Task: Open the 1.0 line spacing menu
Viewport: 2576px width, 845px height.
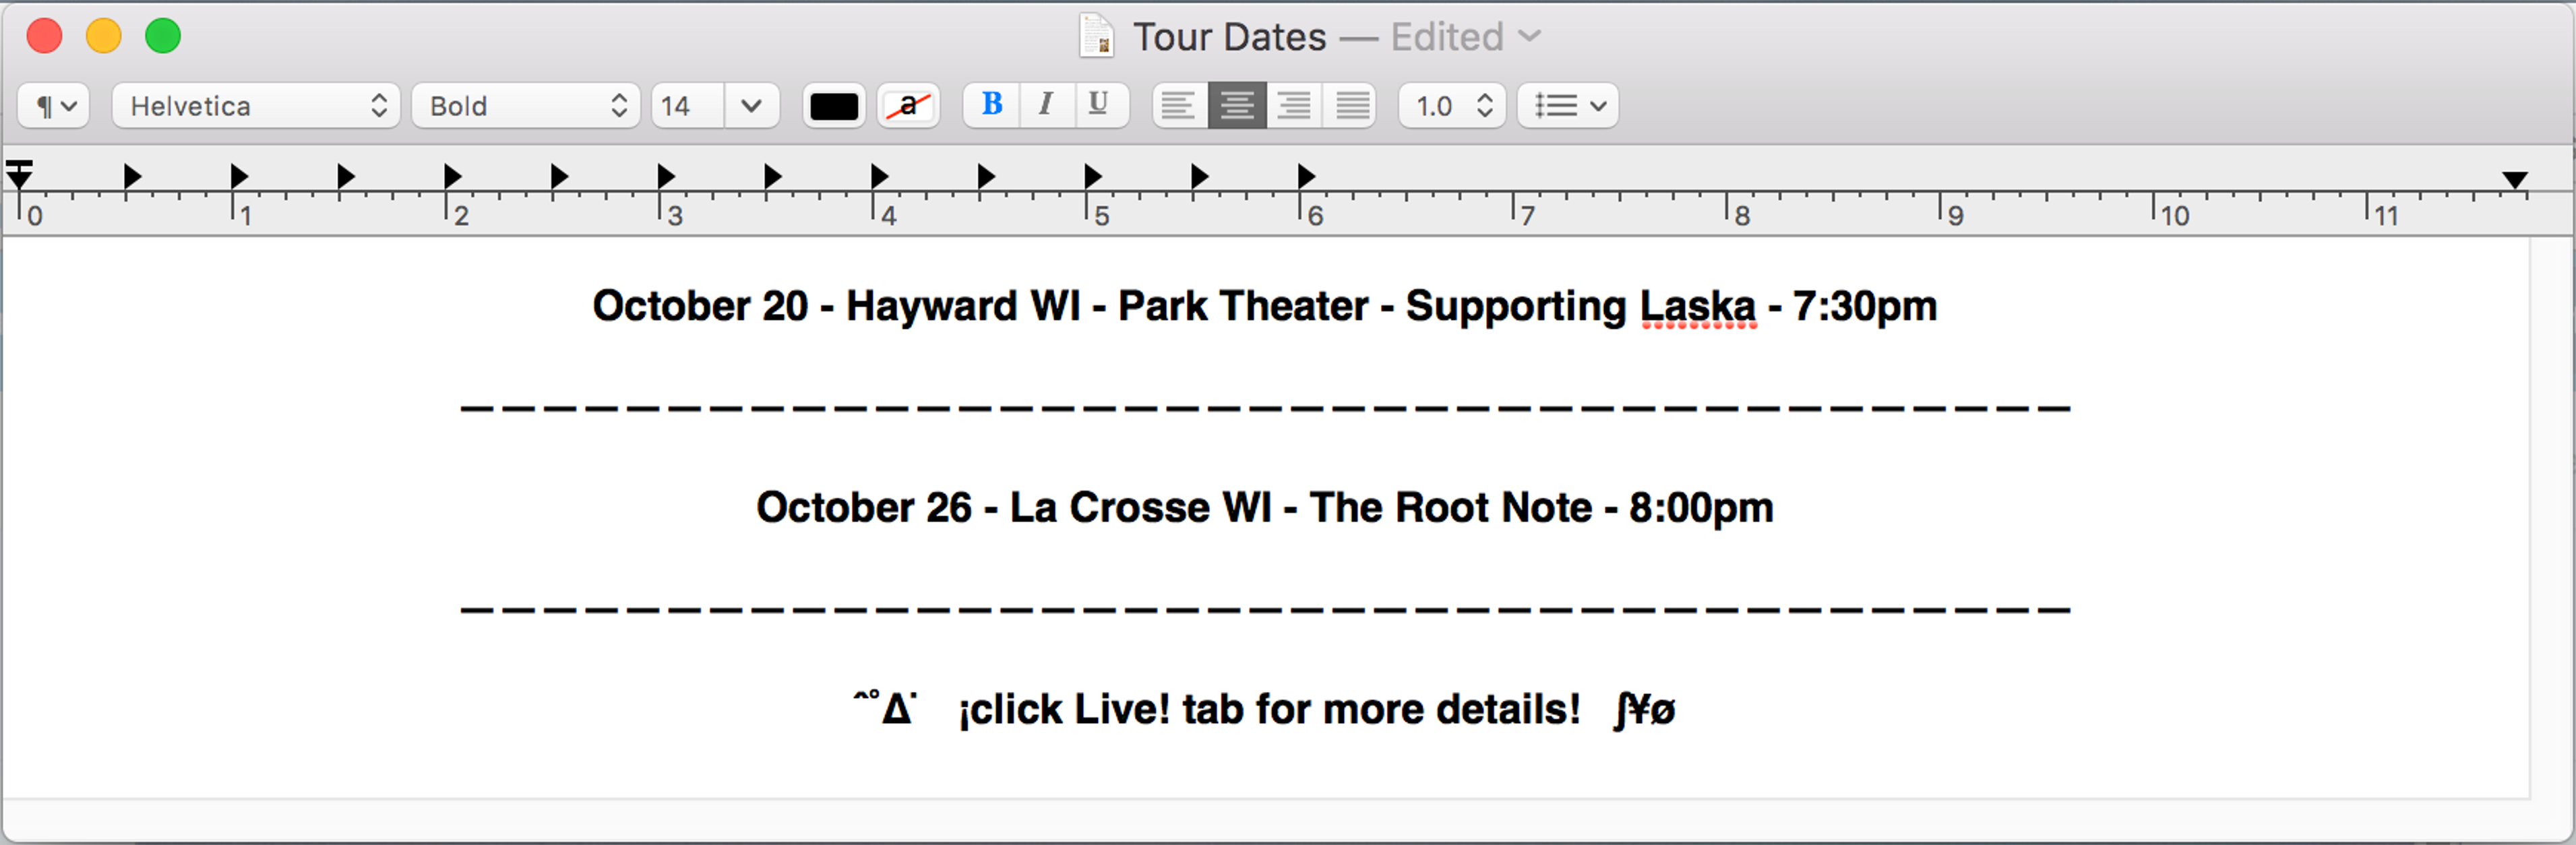Action: [1452, 105]
